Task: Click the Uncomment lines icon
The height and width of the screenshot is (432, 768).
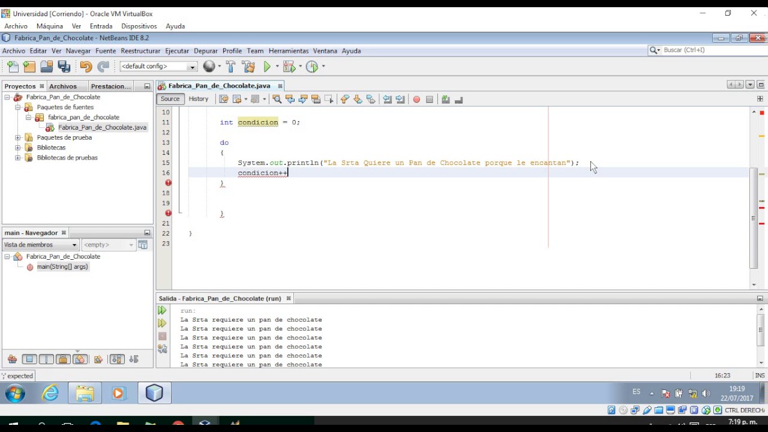Action: [x=459, y=99]
